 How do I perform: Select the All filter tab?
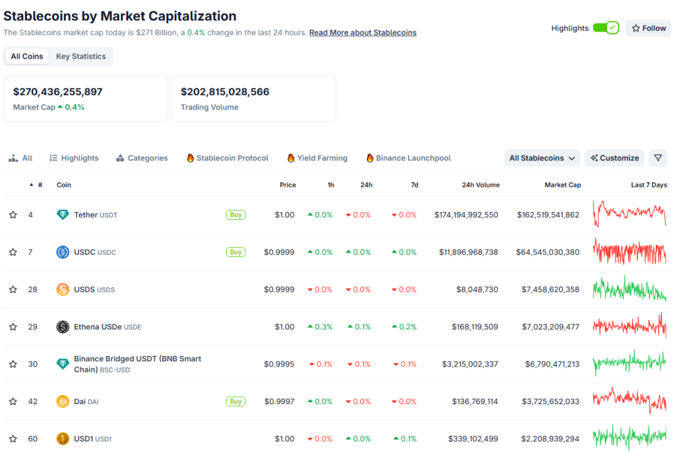click(20, 158)
